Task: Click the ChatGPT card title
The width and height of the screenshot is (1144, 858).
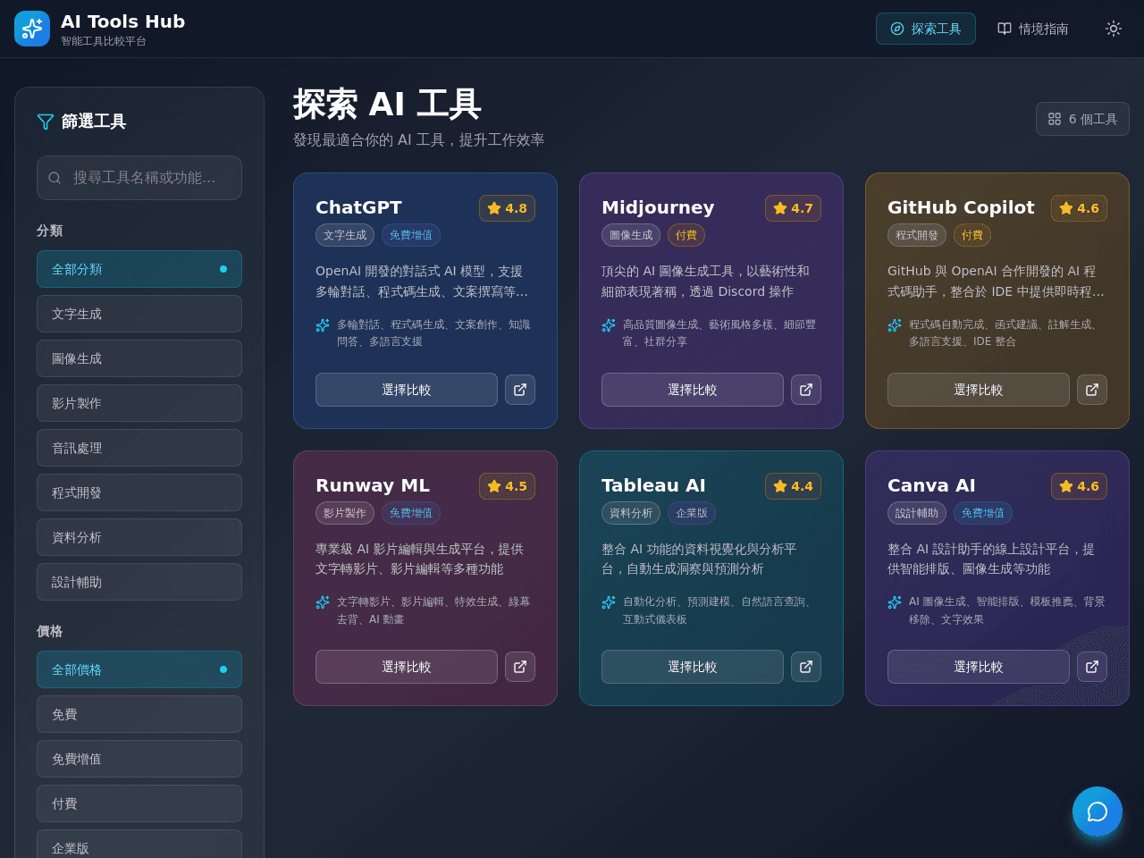Action: (x=358, y=207)
